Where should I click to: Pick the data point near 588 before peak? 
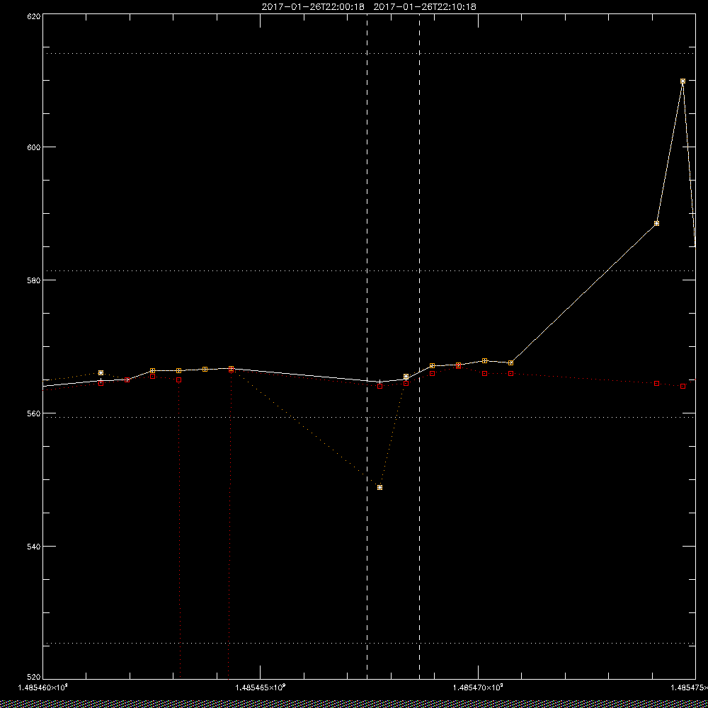[656, 224]
